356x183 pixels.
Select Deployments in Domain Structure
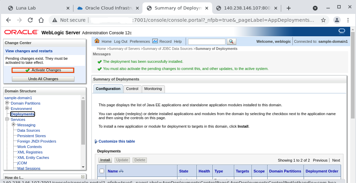22,114
